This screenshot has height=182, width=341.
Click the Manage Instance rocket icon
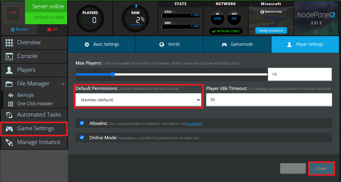(9, 142)
